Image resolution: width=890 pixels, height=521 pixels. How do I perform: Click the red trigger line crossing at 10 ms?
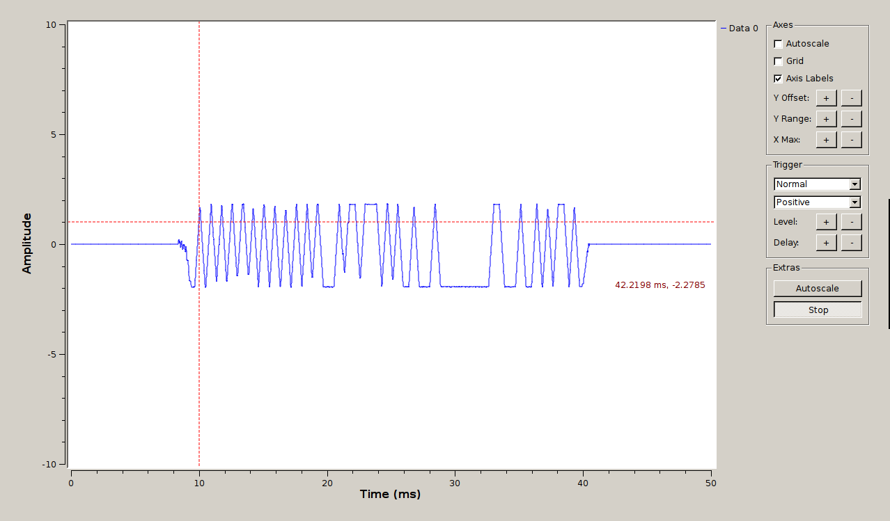click(x=199, y=222)
